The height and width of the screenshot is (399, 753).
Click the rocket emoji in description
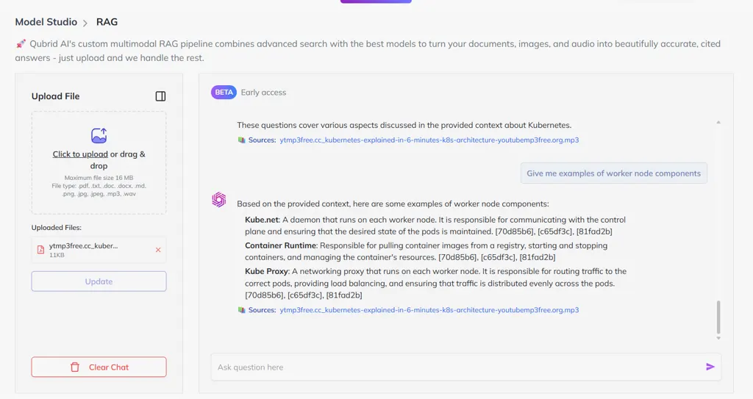click(21, 44)
